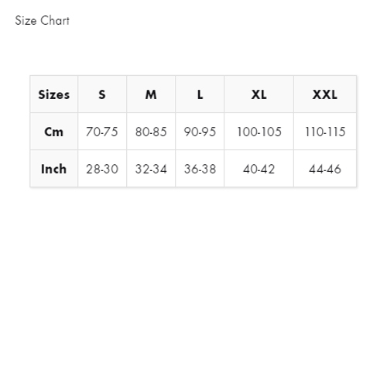Click the 28-30 inch cell
The image size is (387, 387).
tap(102, 169)
